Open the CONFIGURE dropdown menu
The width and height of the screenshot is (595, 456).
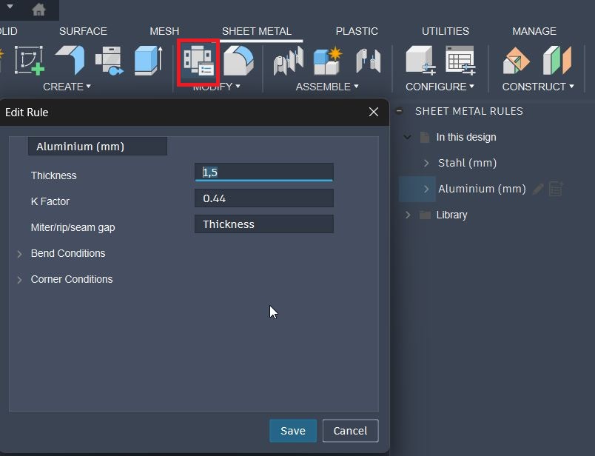(x=440, y=87)
